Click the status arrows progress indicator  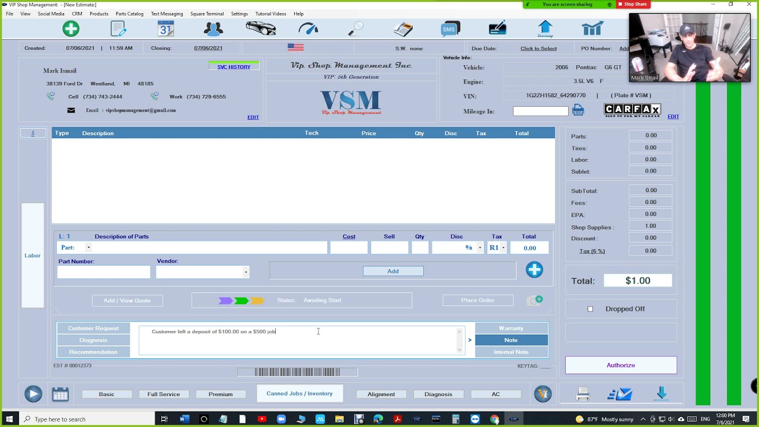[x=241, y=301]
